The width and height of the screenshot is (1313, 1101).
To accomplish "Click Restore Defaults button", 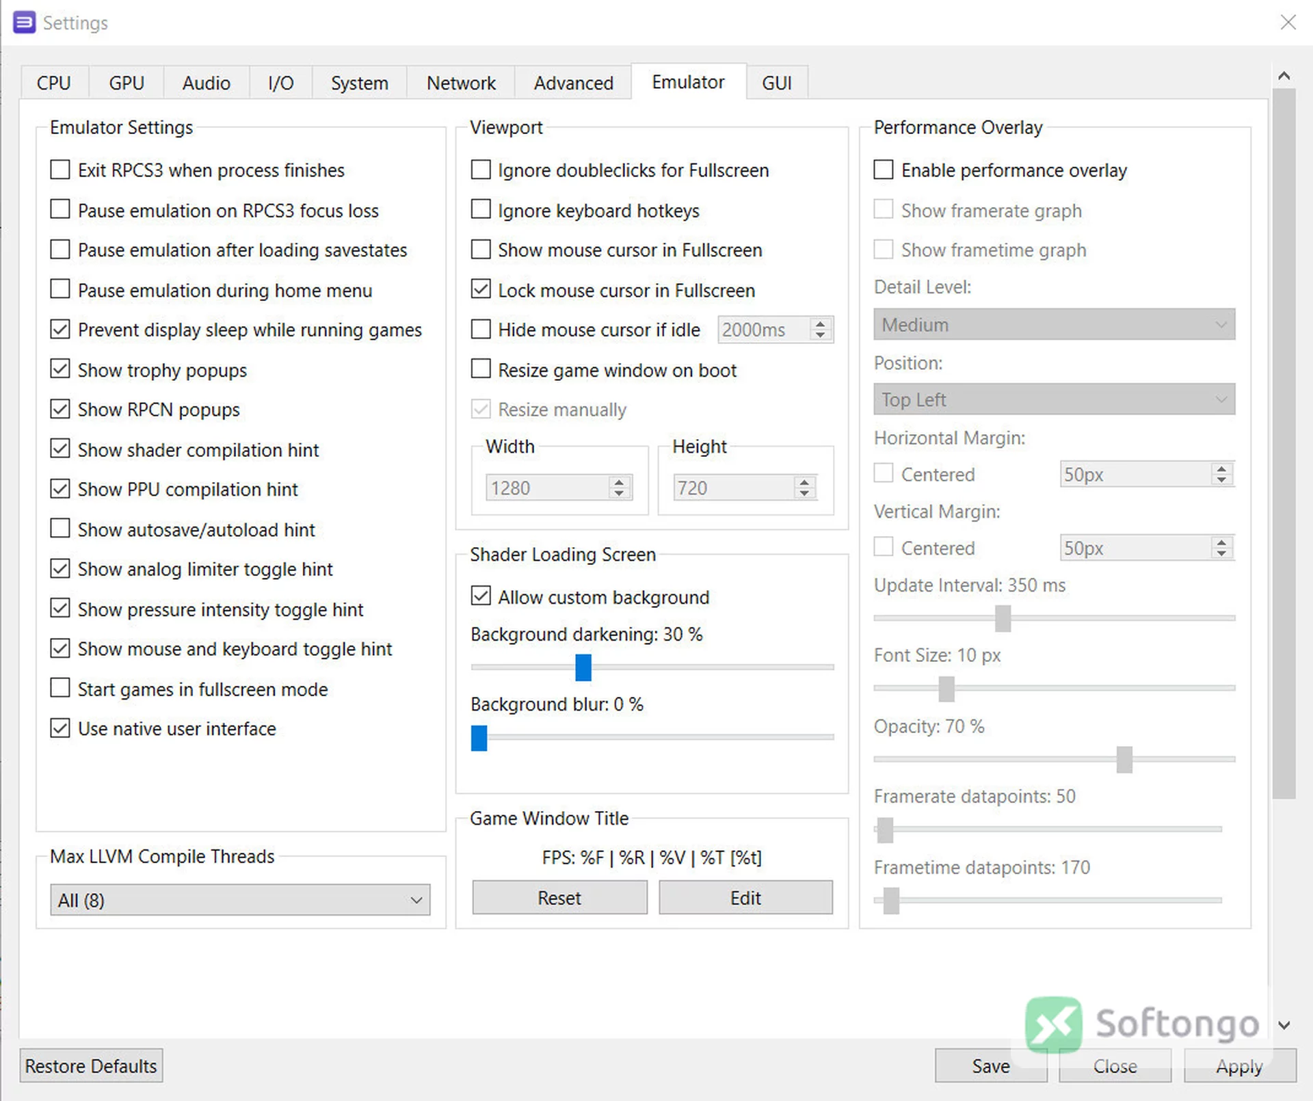I will (x=91, y=1066).
